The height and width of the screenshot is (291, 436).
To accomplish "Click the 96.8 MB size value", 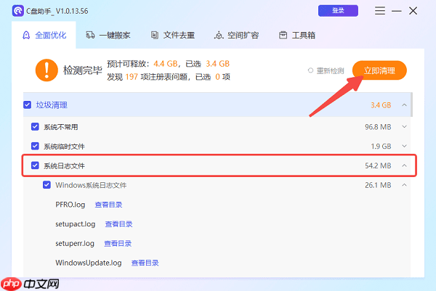I will point(378,127).
